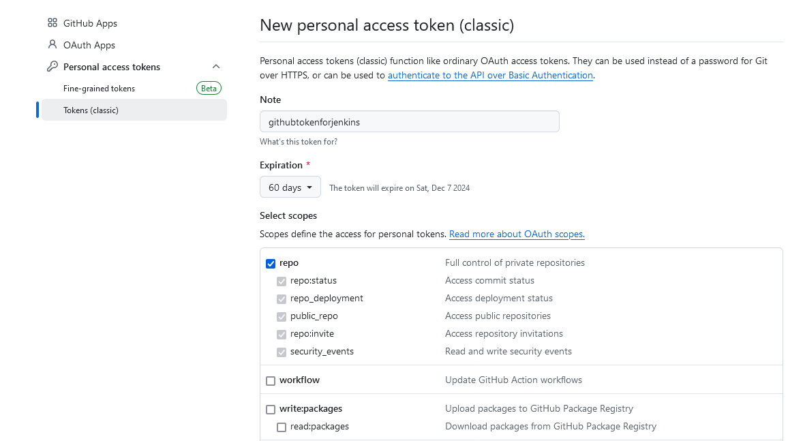The height and width of the screenshot is (441, 803).
Task: Click the repo:status checkbox
Action: pos(282,281)
